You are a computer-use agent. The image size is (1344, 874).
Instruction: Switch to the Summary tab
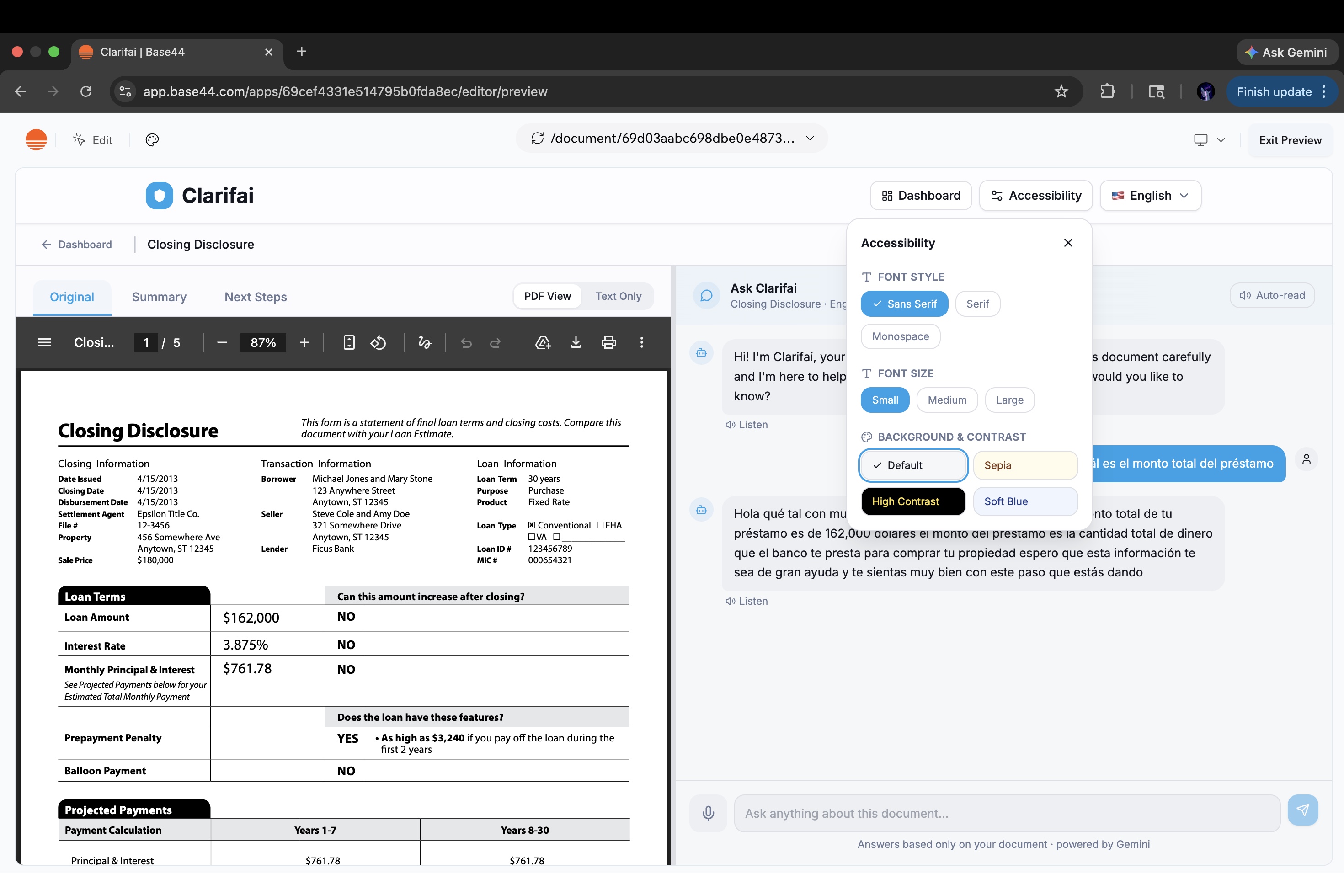pyautogui.click(x=159, y=297)
